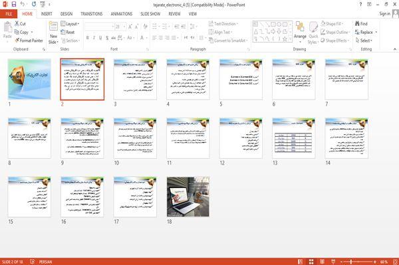Expand the Section dropdown
The image size is (399, 265).
(70, 41)
